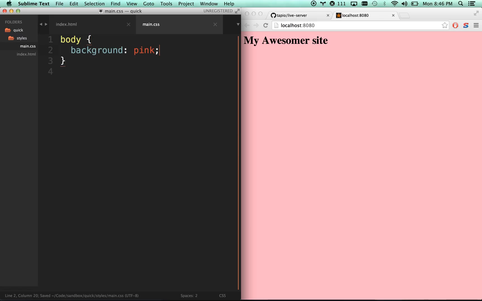The height and width of the screenshot is (301, 482).
Task: Open the Selection menu in Sublime Text
Action: point(94,4)
